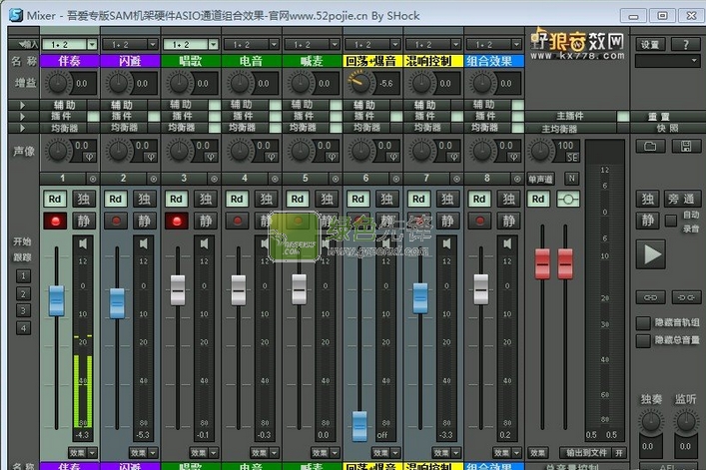
Task: Click channel 6 fader handle near off
Action: click(359, 425)
